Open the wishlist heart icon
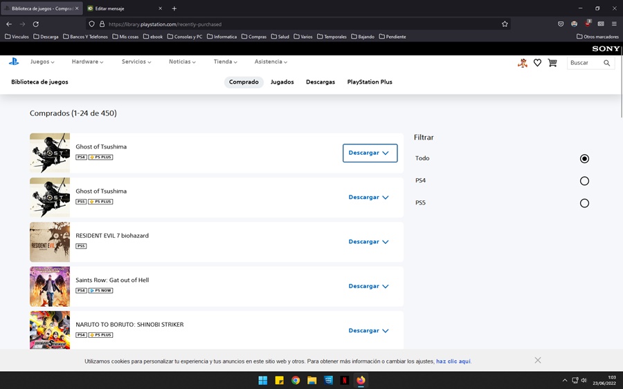623x389 pixels. click(x=537, y=63)
